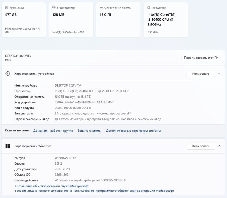Click the Видеоадаптер graphics card icon
The width and height of the screenshot is (227, 198).
(54, 8)
